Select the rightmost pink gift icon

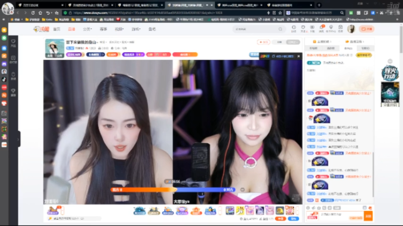coord(290,210)
